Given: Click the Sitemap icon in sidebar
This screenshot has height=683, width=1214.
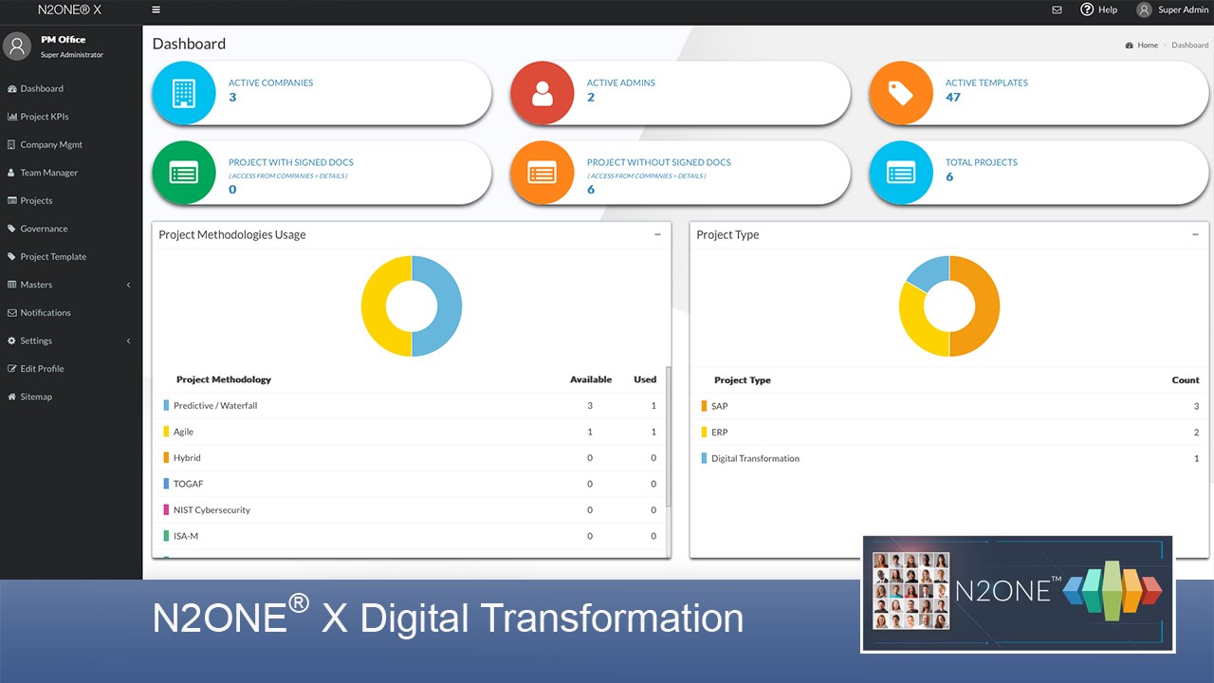Looking at the screenshot, I should tap(11, 397).
